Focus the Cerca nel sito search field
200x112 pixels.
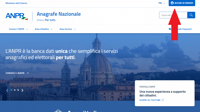click(173, 15)
